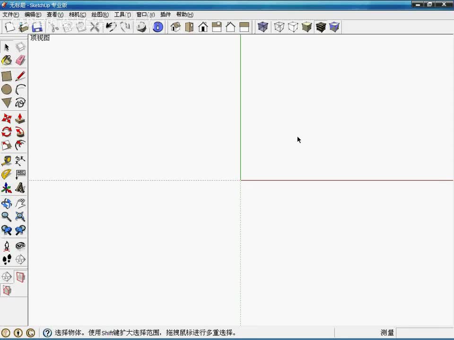Click the Print icon
This screenshot has width=454, height=340.
[141, 27]
